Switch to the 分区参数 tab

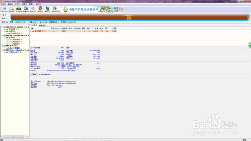pos(34,25)
